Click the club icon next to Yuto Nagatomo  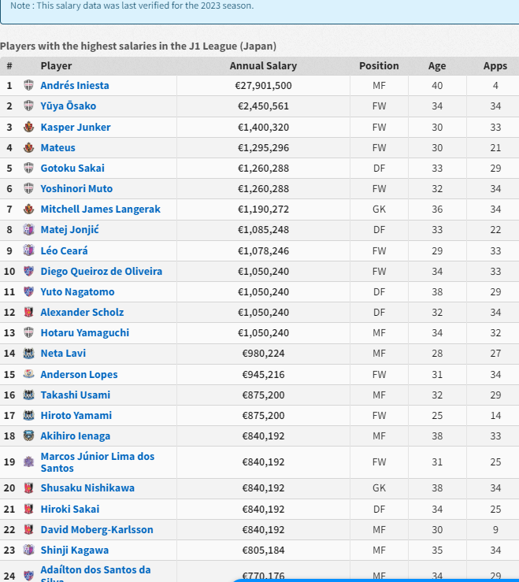point(29,292)
